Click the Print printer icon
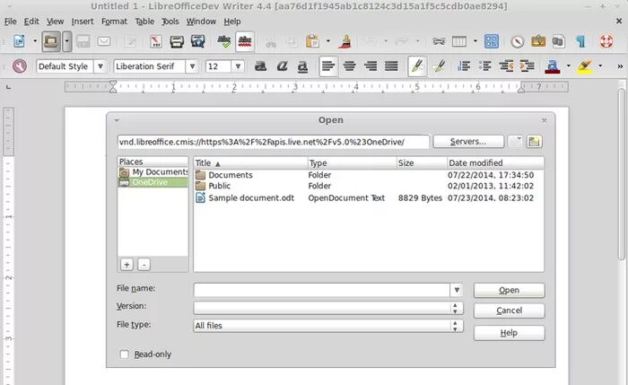The width and height of the screenshot is (628, 385). (x=177, y=41)
